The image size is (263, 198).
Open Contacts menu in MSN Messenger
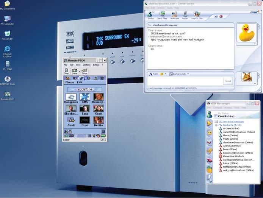coord(218,108)
